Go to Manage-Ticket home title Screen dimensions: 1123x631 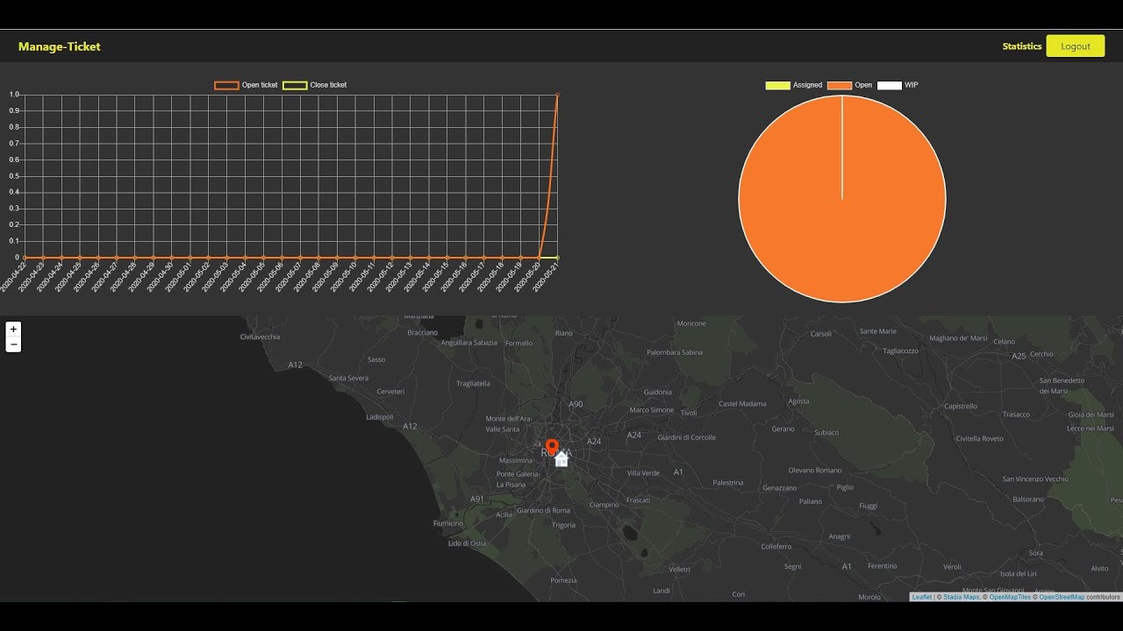(60, 46)
